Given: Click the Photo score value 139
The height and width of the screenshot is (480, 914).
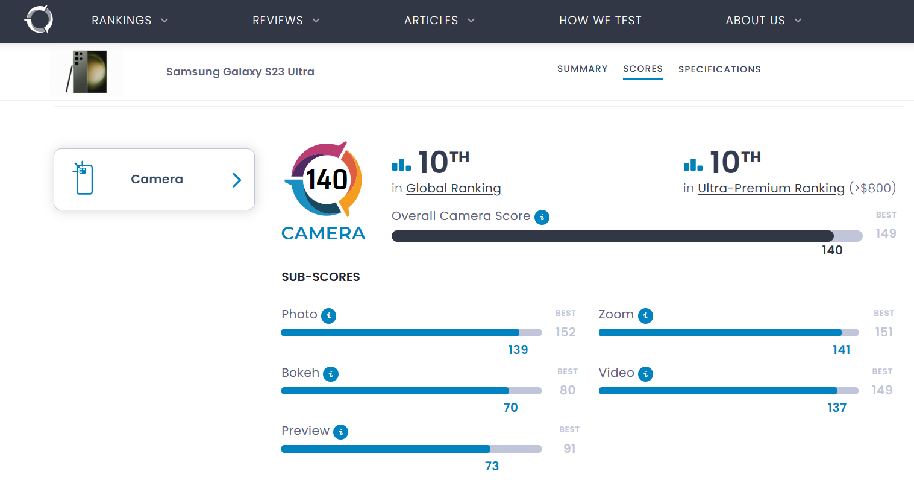Looking at the screenshot, I should tap(518, 350).
